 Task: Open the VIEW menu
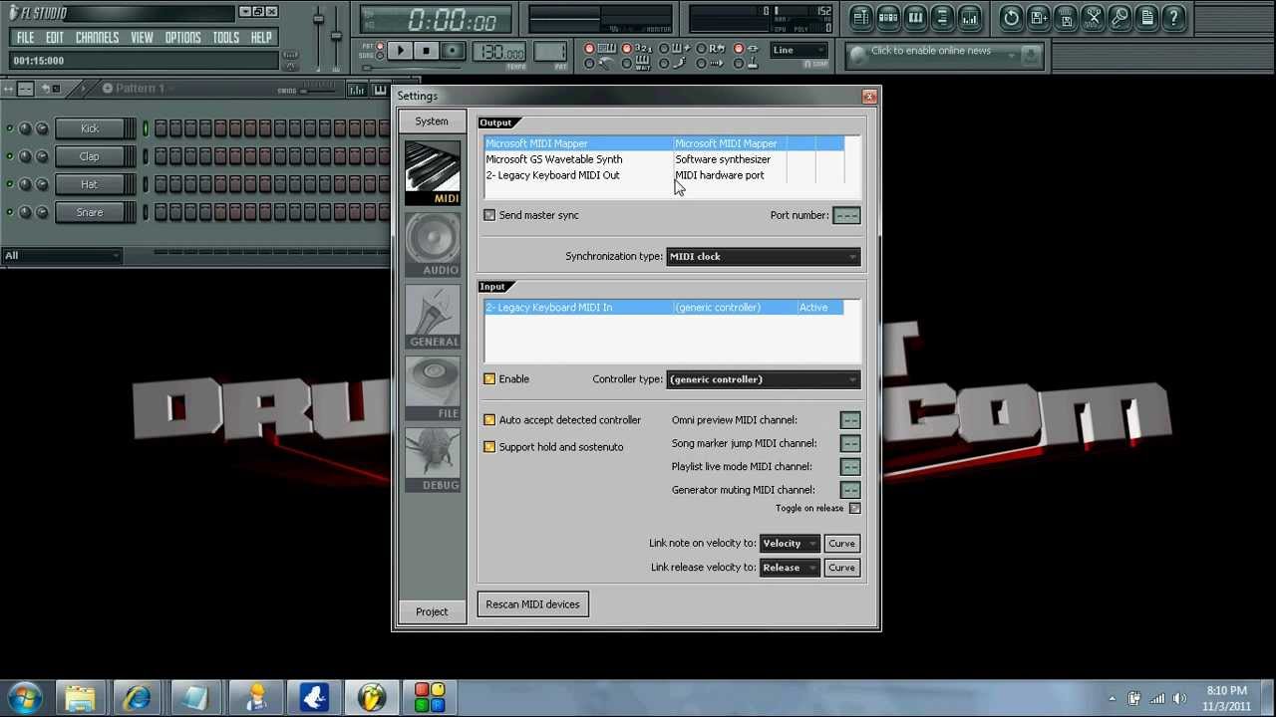[x=142, y=38]
